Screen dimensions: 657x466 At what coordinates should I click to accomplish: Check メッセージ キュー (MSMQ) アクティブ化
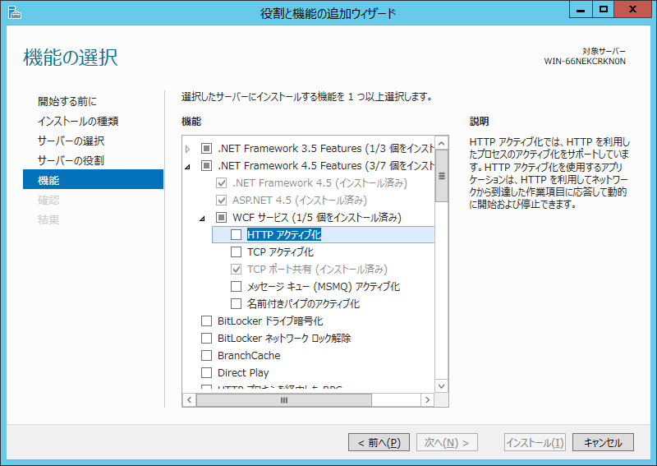coord(237,287)
